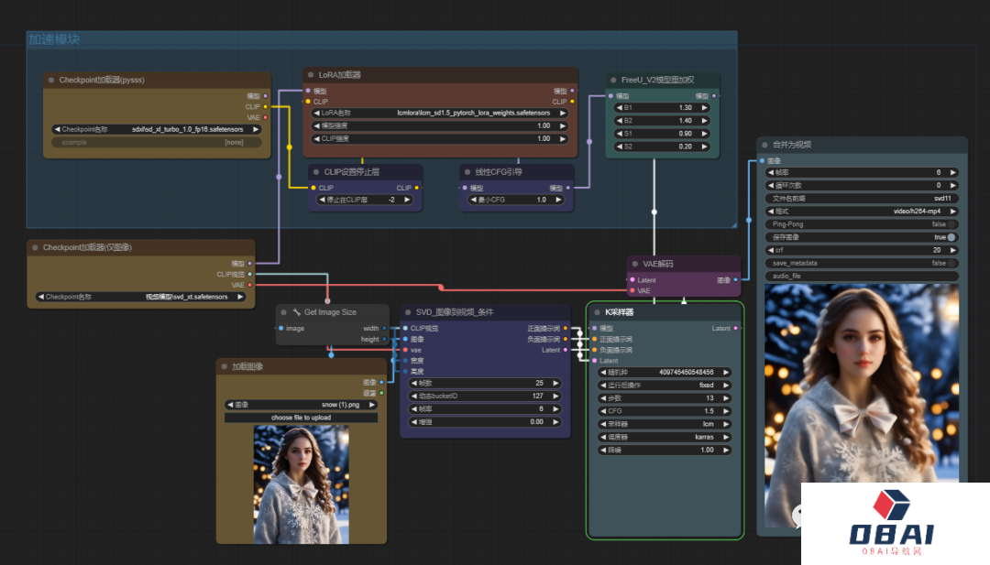
Task: Toggle save_metadata to true
Action: 951,263
